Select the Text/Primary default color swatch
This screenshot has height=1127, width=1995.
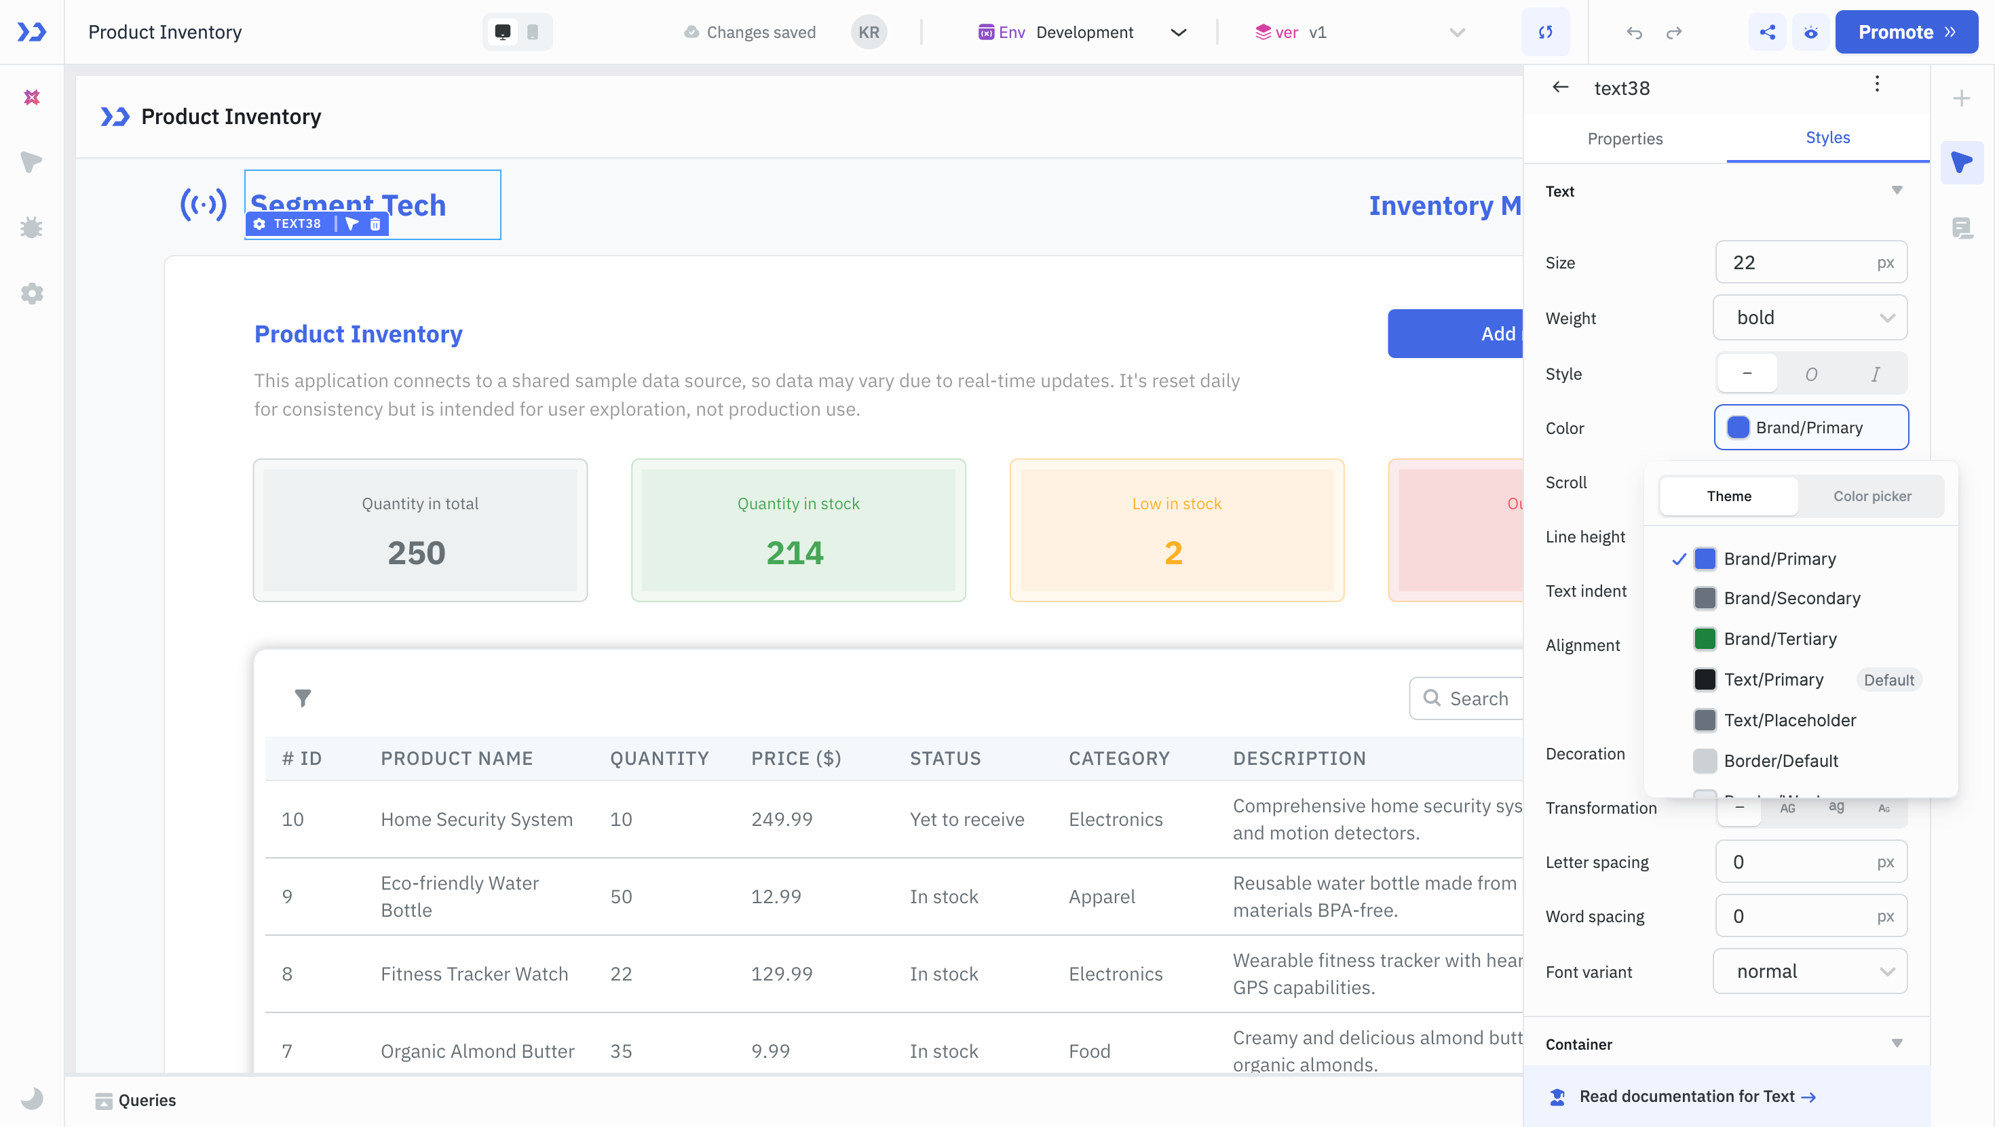click(x=1705, y=679)
